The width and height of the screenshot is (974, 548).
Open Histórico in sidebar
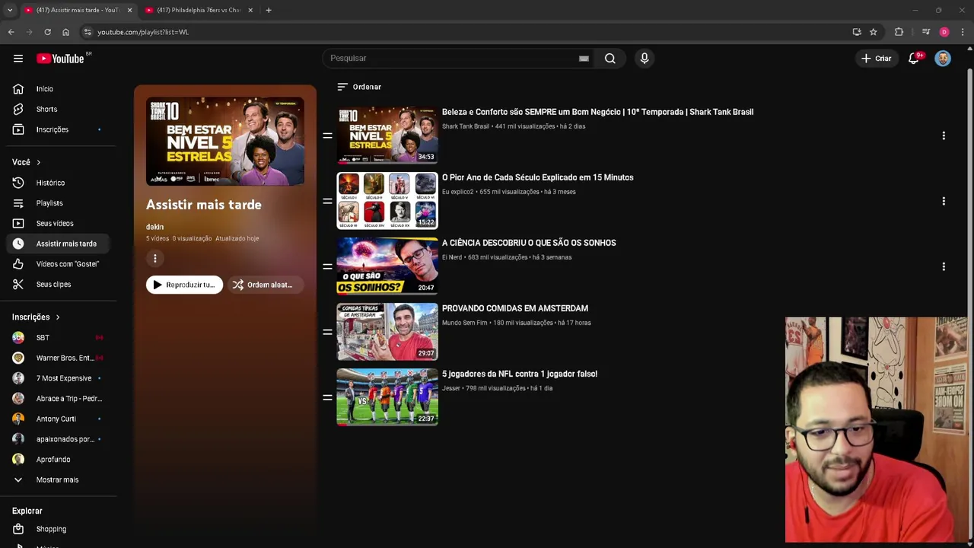(x=59, y=183)
